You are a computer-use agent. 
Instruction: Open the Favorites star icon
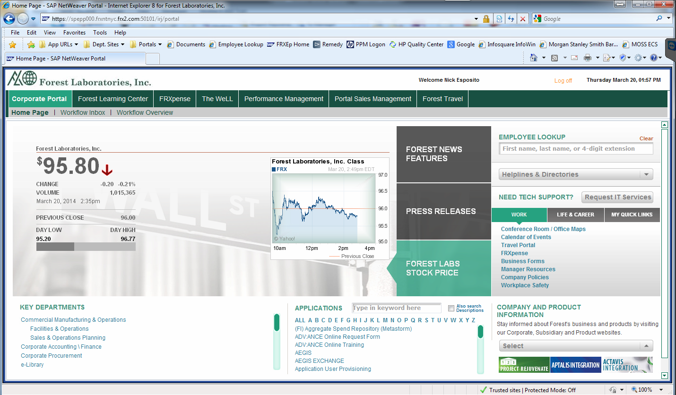pyautogui.click(x=13, y=44)
